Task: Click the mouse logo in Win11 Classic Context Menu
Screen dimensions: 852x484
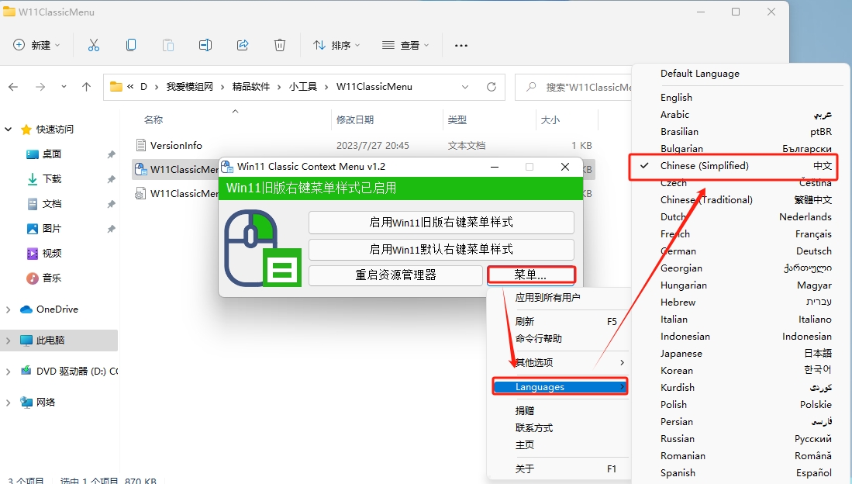Action: click(x=263, y=248)
